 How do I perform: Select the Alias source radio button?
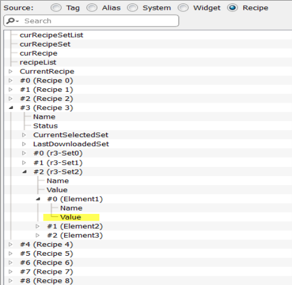(92, 8)
